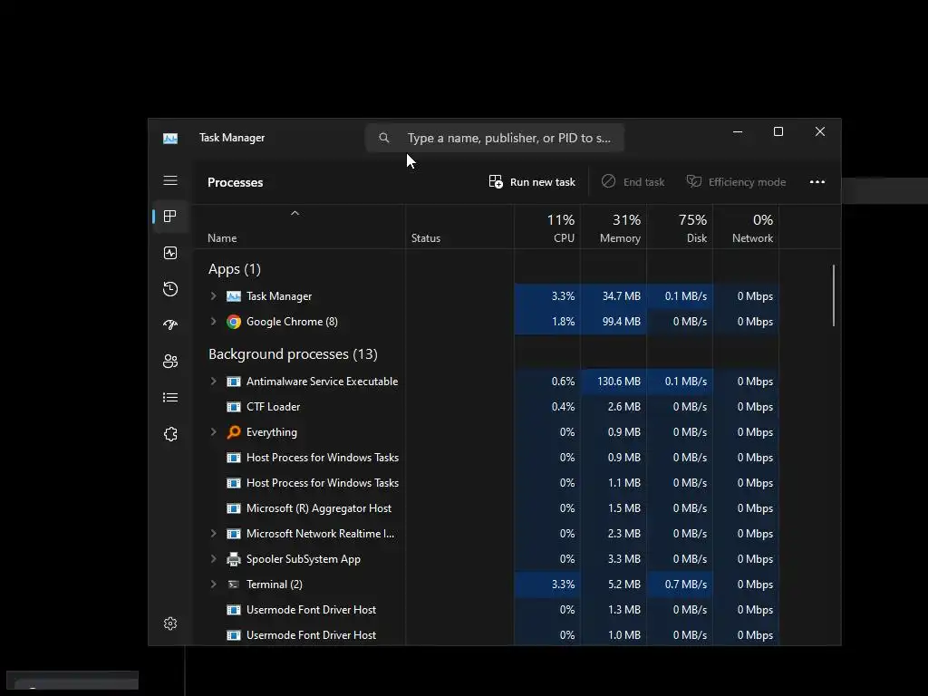Click the Spooler SubSystem App printer icon
The height and width of the screenshot is (696, 928).
pyautogui.click(x=234, y=559)
